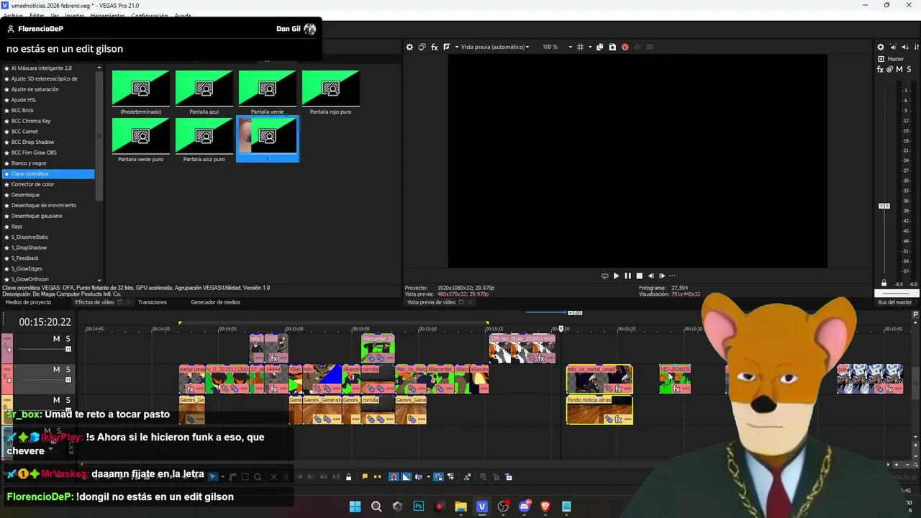Enable snapping magnet icon in timeline toolbar
Screen dimensions: 921x518
[394, 477]
